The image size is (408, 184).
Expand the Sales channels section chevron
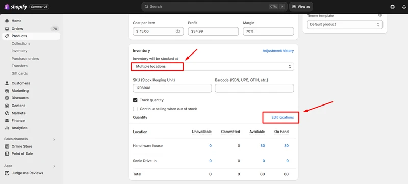[x=54, y=139]
